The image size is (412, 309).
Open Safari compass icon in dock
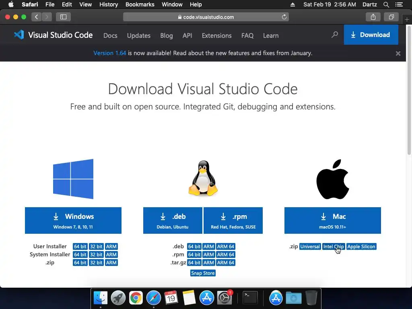tap(154, 298)
